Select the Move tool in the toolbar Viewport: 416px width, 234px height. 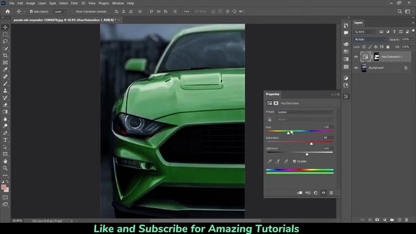5,27
